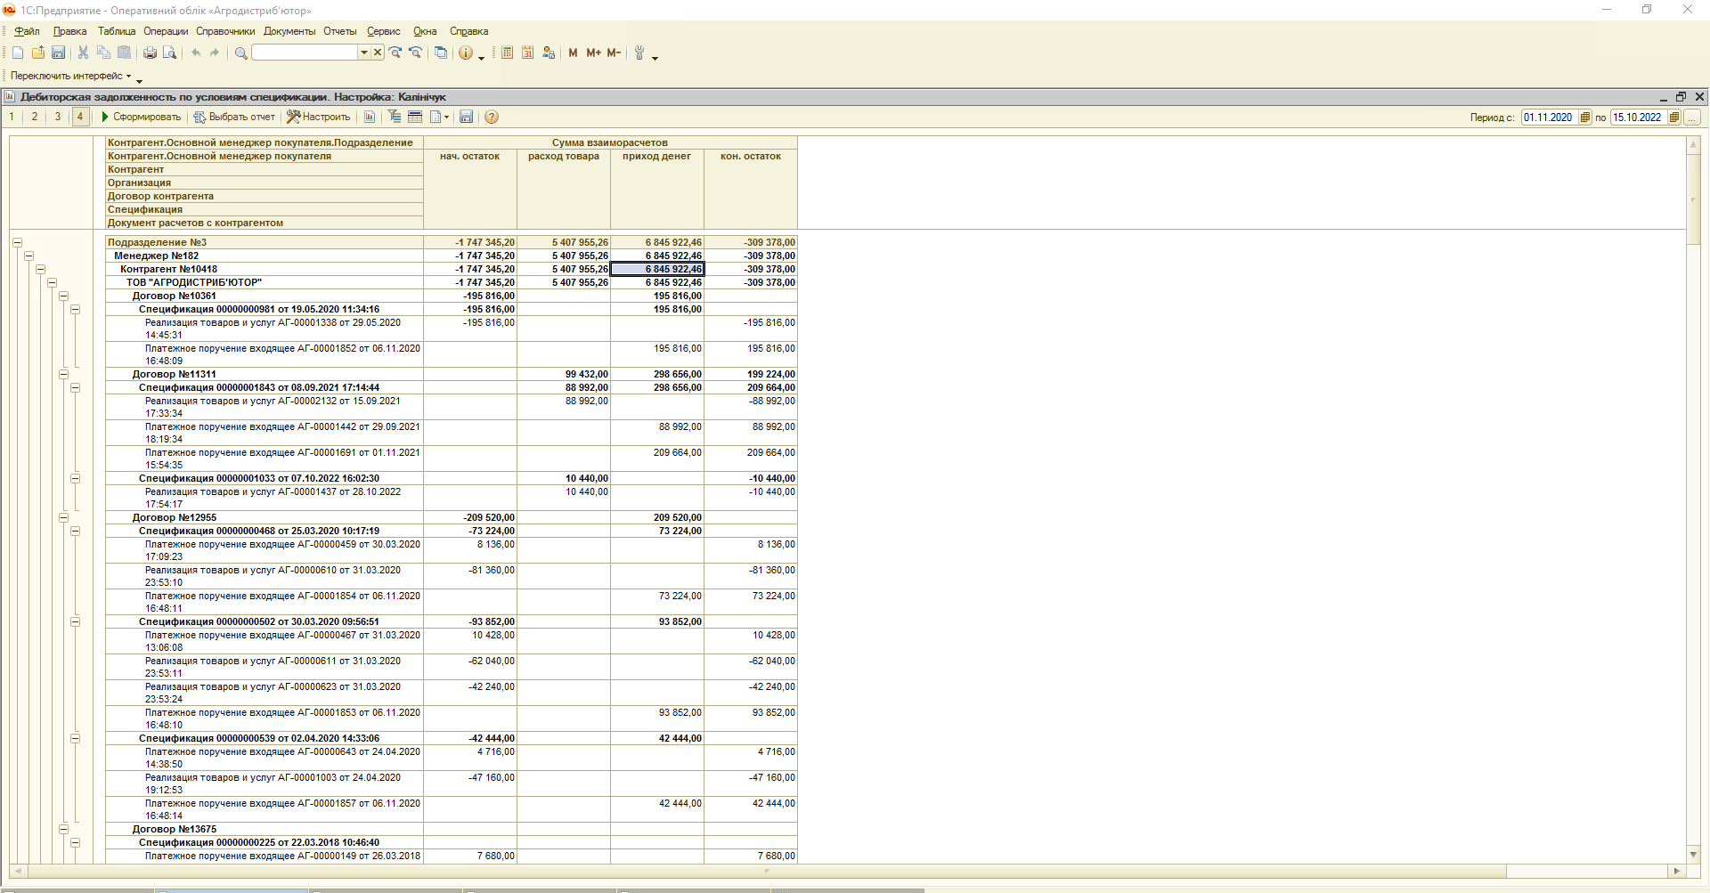1710x893 pixels.
Task: Toggle grouping level 4 button
Action: tap(80, 118)
